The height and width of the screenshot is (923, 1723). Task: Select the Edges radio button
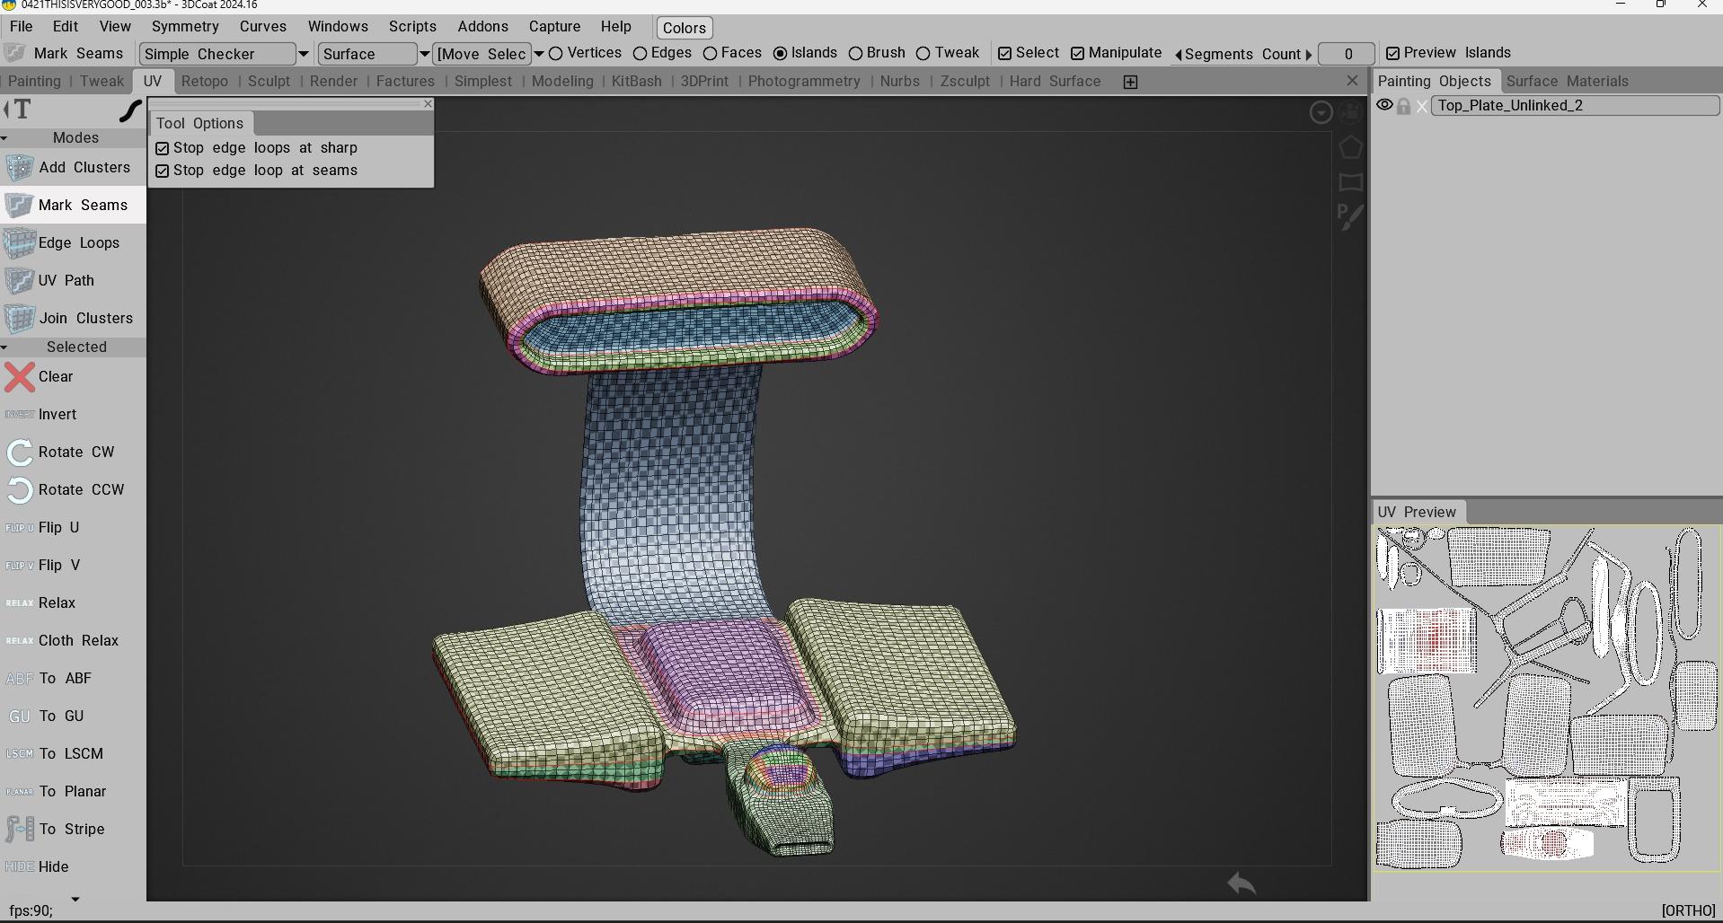(641, 54)
